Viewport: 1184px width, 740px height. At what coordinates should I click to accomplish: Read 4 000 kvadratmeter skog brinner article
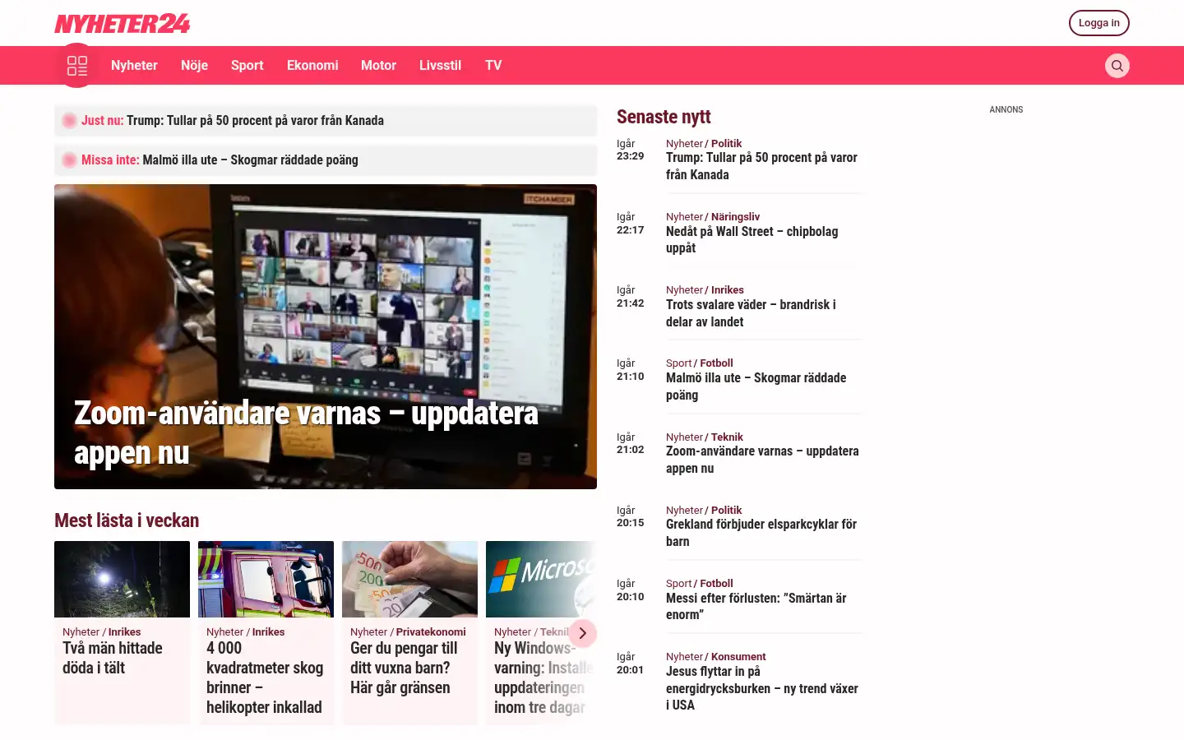coord(265,678)
